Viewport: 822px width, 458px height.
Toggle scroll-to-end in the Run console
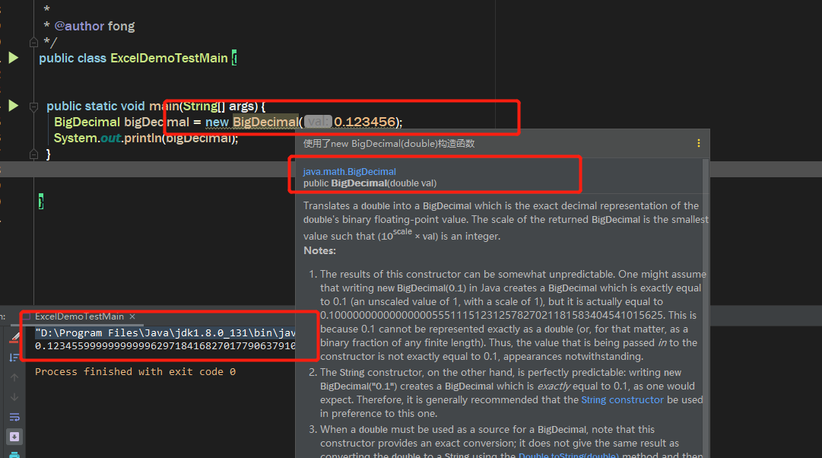(14, 437)
